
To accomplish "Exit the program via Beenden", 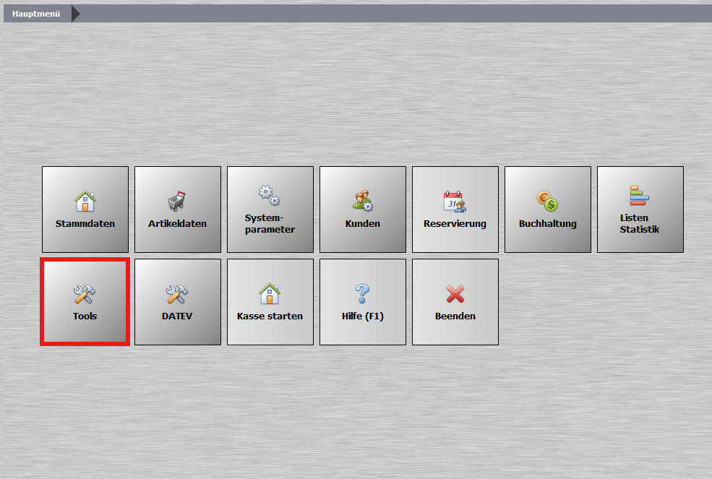I will tap(455, 301).
